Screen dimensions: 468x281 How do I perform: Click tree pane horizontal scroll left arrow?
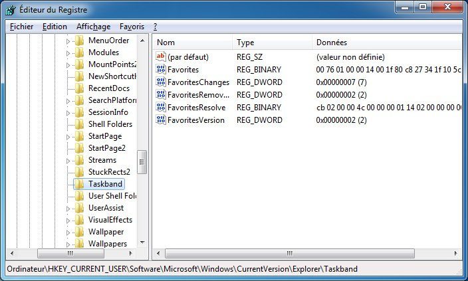pos(12,253)
